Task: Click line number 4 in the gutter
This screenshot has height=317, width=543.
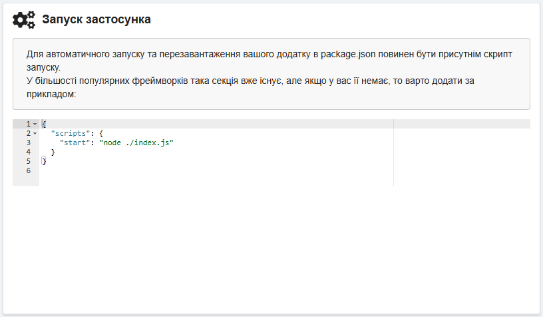Action: (28, 153)
